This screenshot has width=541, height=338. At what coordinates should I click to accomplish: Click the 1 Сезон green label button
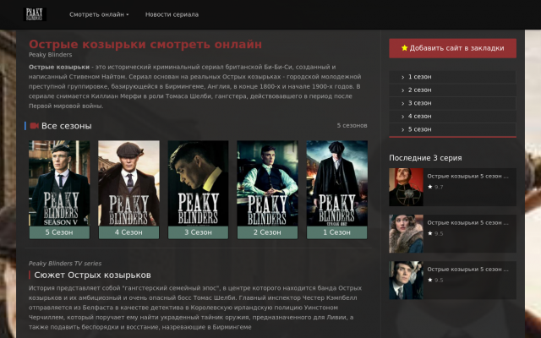tap(336, 232)
